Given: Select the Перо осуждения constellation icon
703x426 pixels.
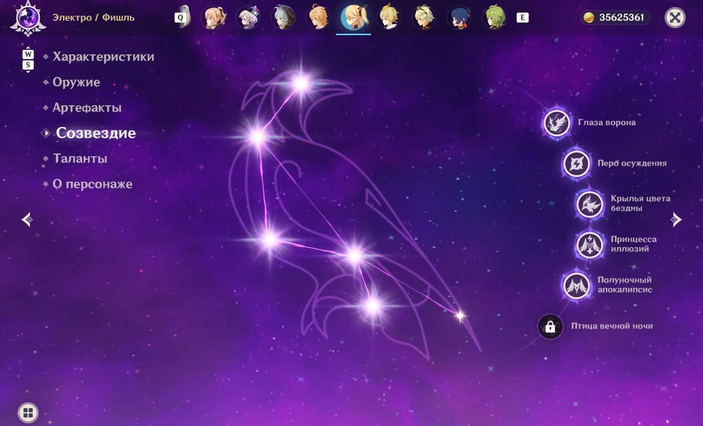Looking at the screenshot, I should pos(576,164).
